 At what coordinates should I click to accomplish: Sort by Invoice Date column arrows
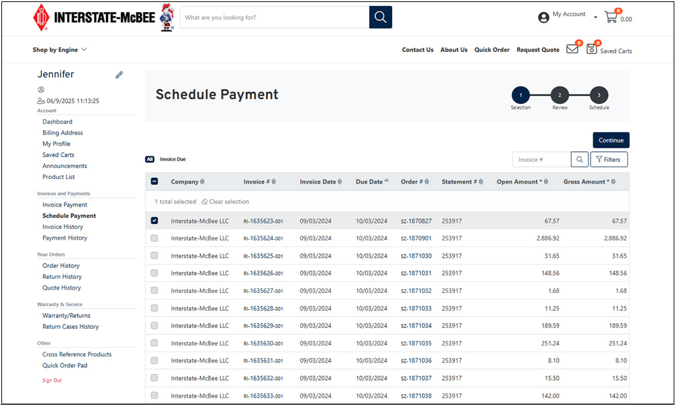coord(340,182)
